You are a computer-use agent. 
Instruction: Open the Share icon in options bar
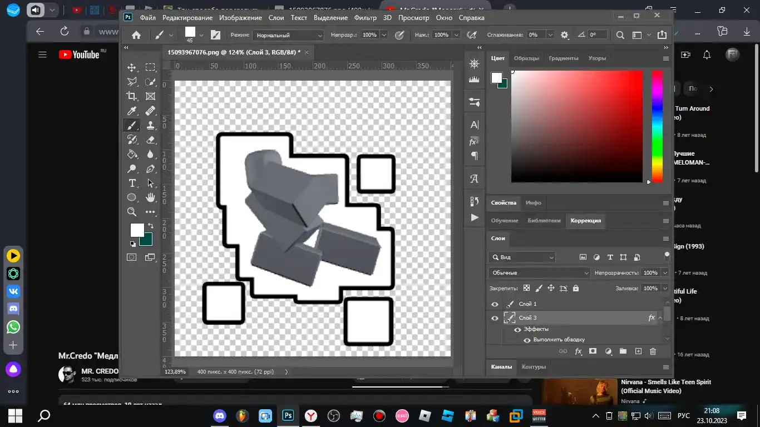pyautogui.click(x=662, y=34)
